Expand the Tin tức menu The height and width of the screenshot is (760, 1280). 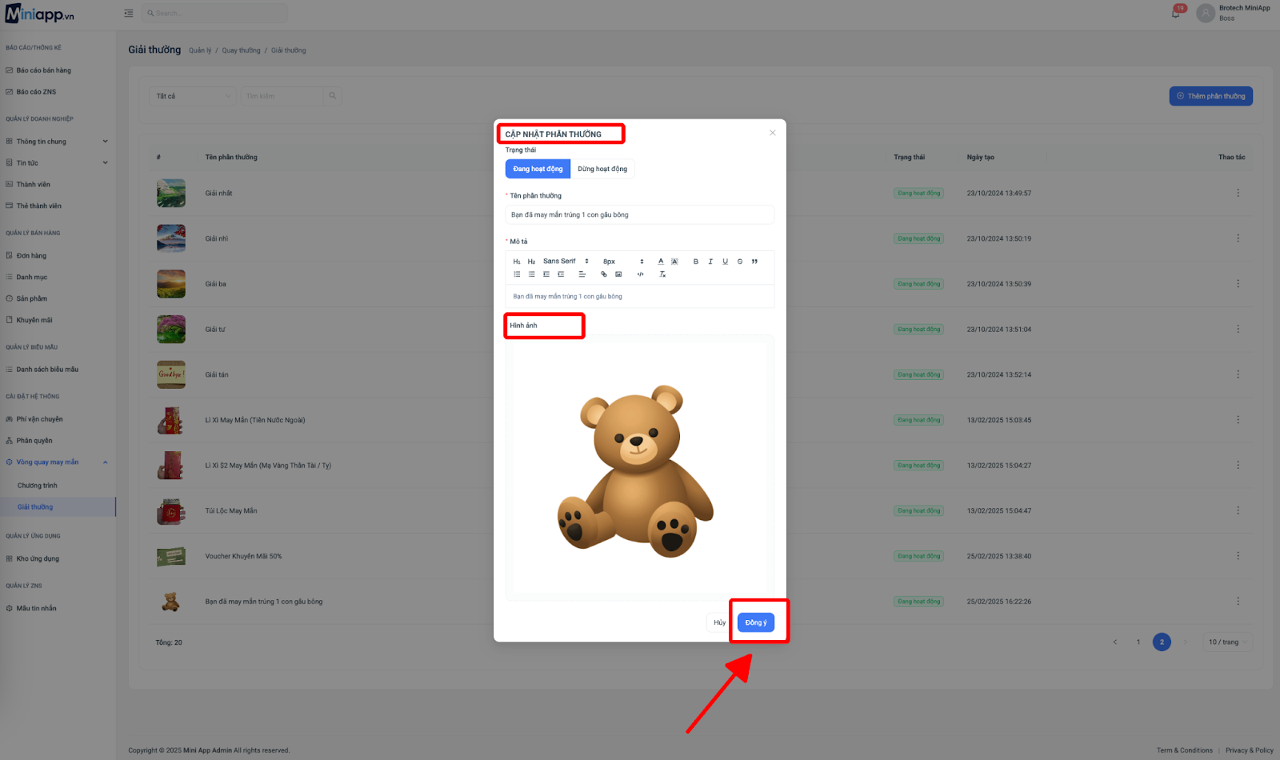(56, 163)
